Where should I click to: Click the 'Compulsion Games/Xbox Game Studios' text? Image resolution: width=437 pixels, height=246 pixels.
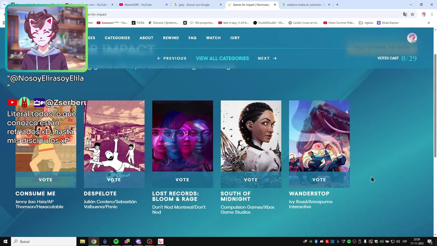click(x=248, y=210)
